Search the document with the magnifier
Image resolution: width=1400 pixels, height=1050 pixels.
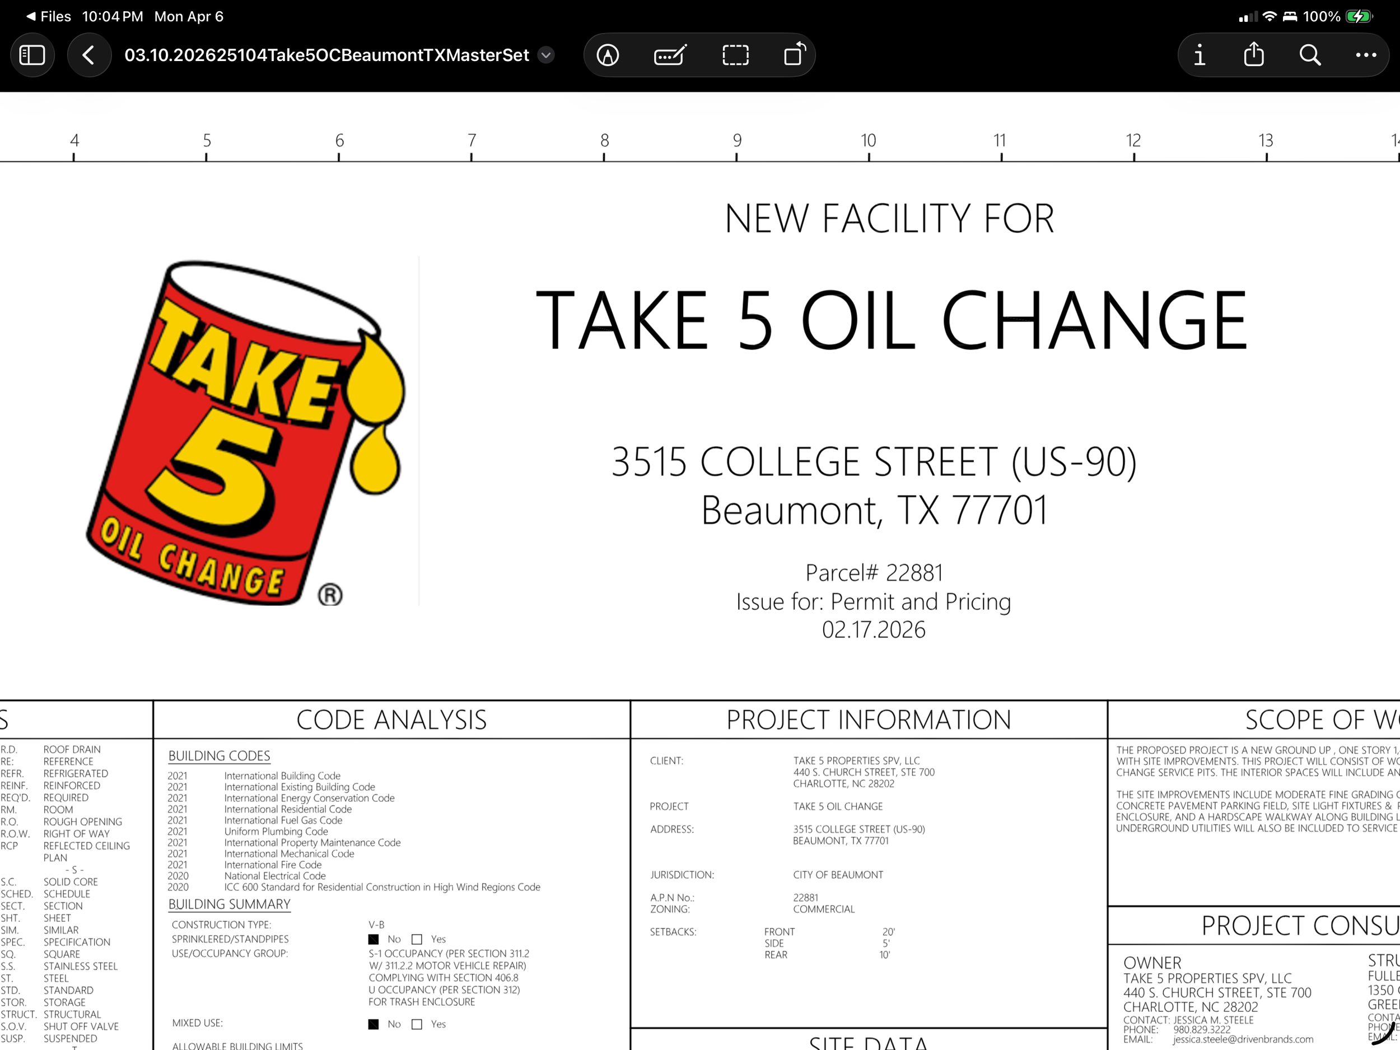click(x=1309, y=55)
